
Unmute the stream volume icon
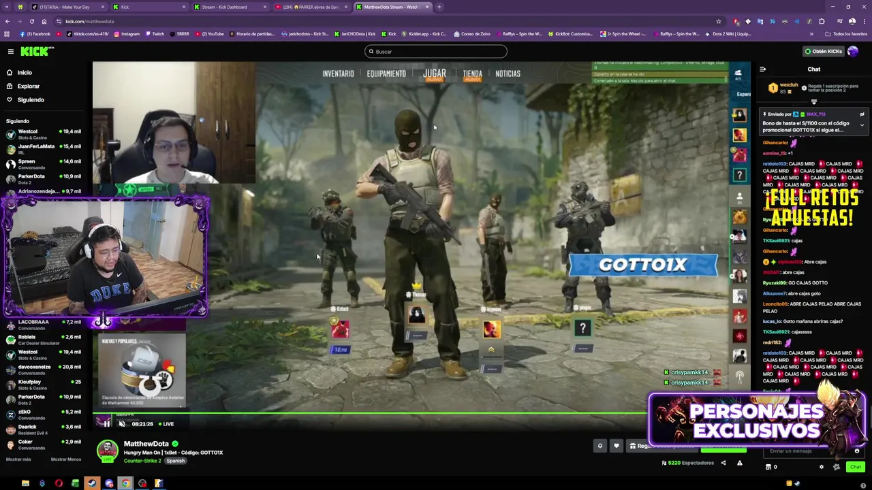point(122,424)
